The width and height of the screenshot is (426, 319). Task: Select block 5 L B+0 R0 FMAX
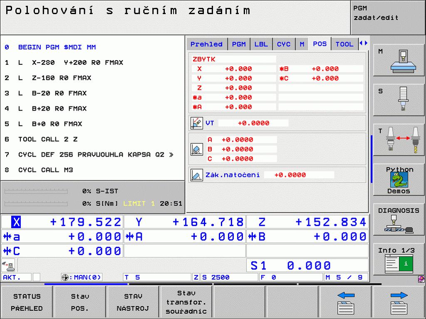coord(92,124)
